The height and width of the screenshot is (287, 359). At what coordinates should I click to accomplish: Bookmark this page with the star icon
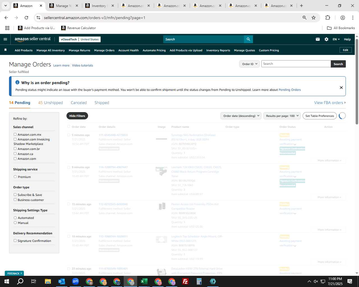point(314,18)
